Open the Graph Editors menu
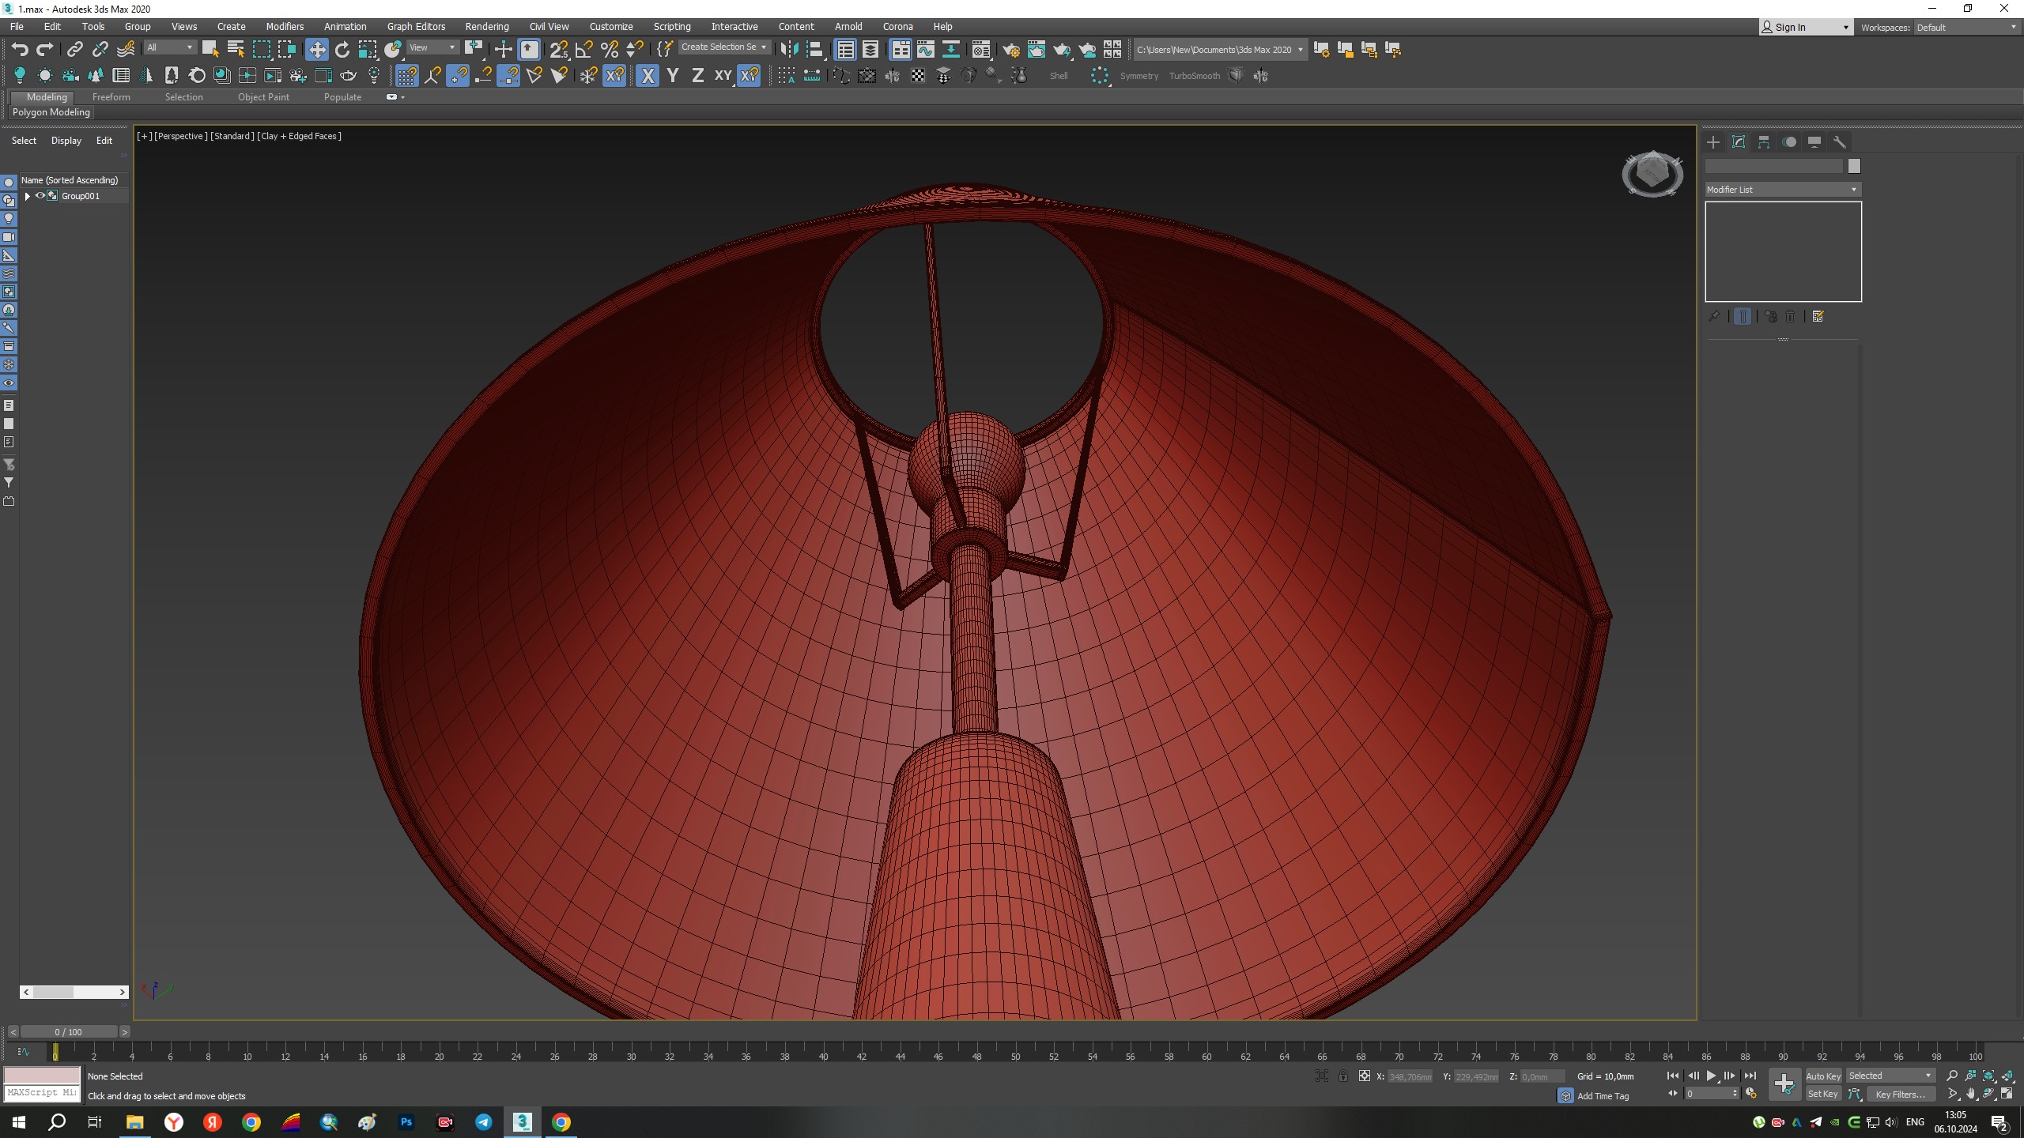2024x1138 pixels. coord(416,26)
